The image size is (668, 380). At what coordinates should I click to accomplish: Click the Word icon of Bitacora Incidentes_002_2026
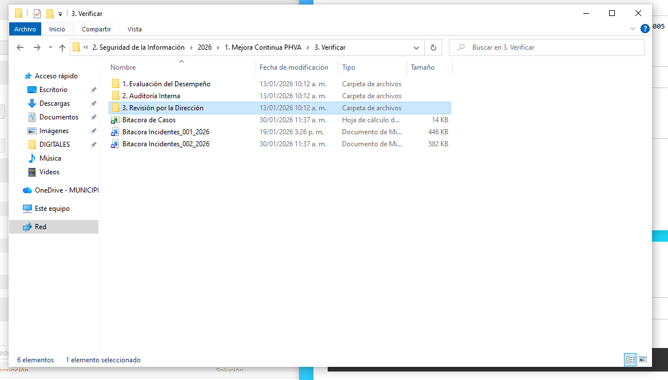[x=115, y=144]
